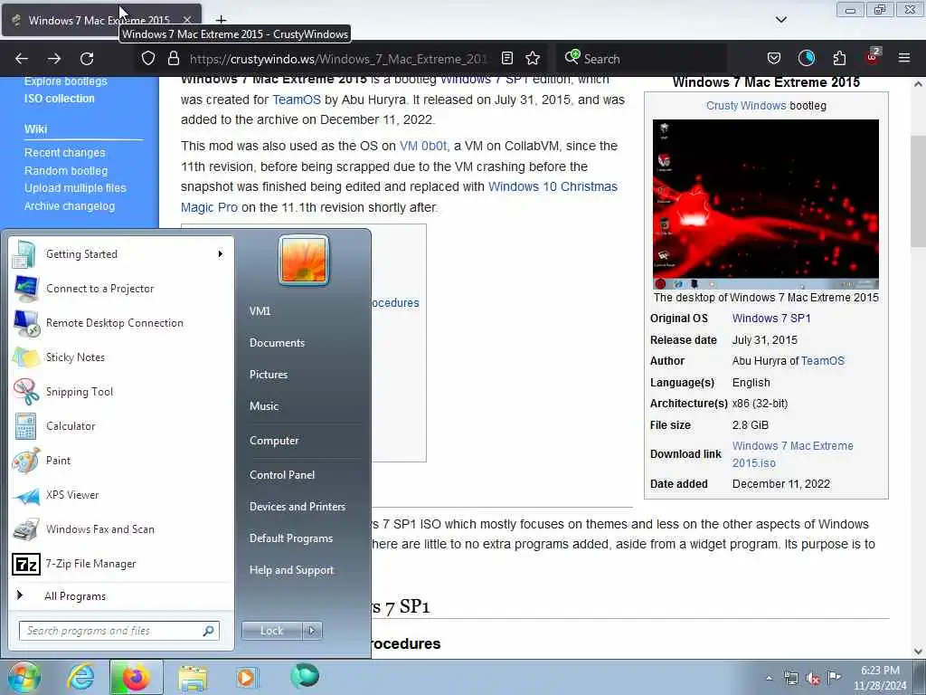Expand the shutdown options arrow next to Lock
926x695 pixels.
click(312, 631)
